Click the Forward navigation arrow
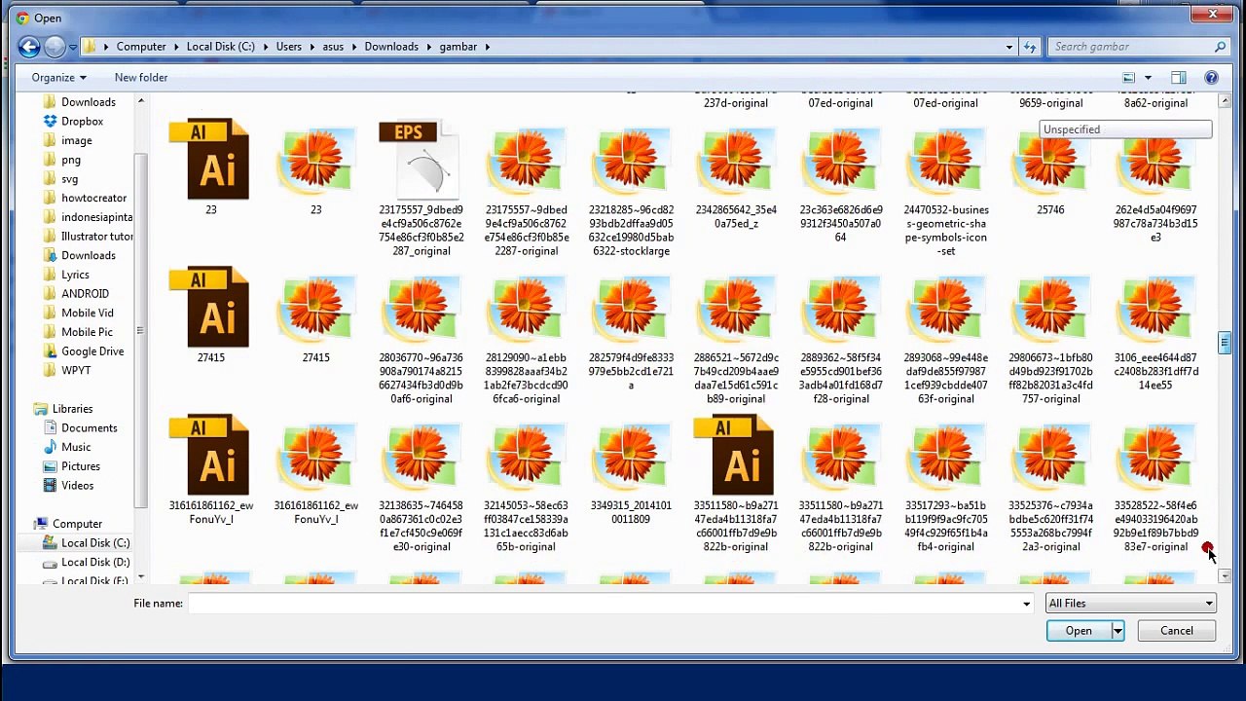This screenshot has height=701, width=1246. (54, 46)
